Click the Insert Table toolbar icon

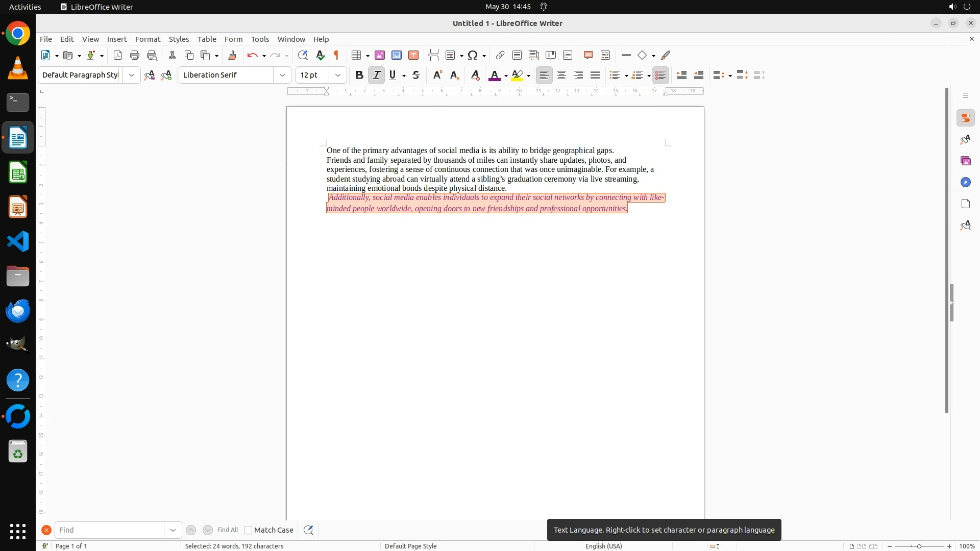coord(356,55)
